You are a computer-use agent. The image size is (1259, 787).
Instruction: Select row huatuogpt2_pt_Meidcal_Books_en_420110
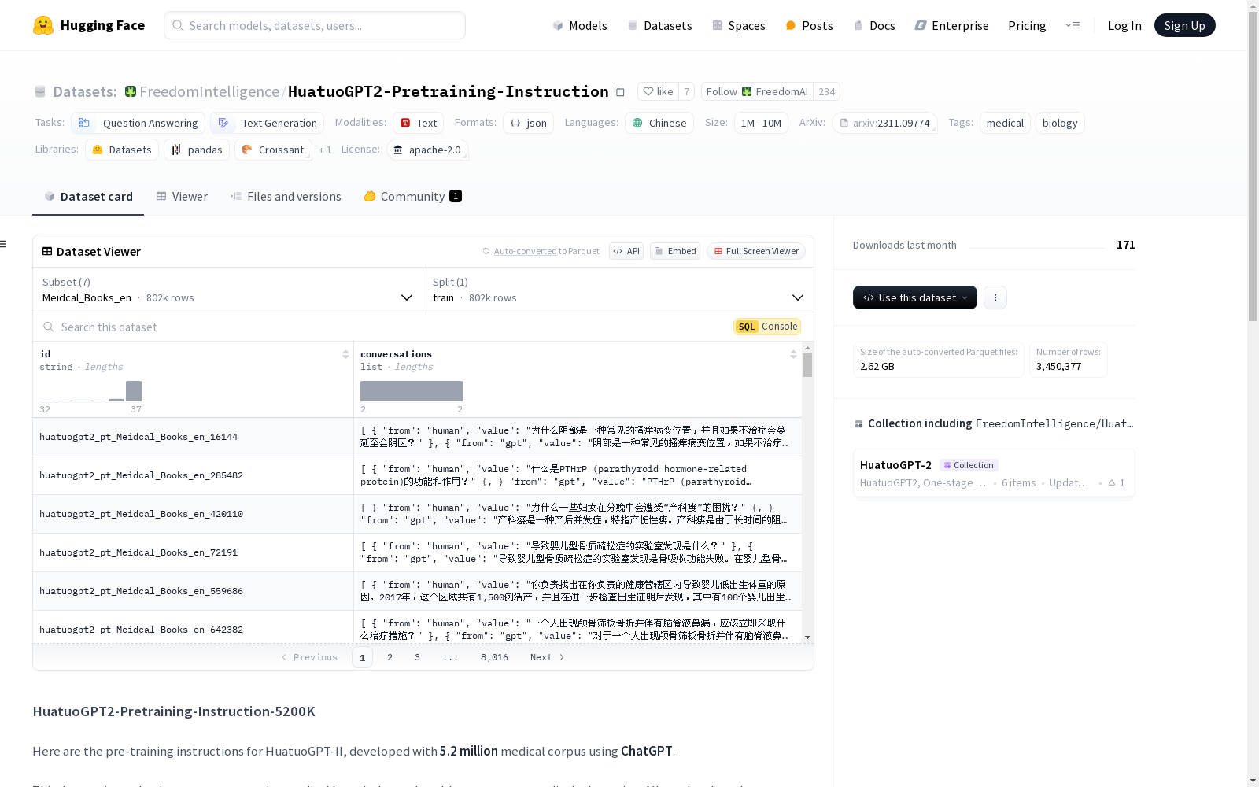click(417, 514)
